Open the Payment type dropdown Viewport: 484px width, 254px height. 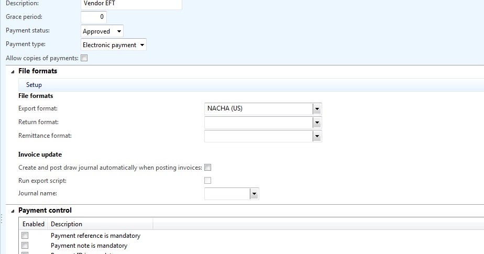pos(141,45)
